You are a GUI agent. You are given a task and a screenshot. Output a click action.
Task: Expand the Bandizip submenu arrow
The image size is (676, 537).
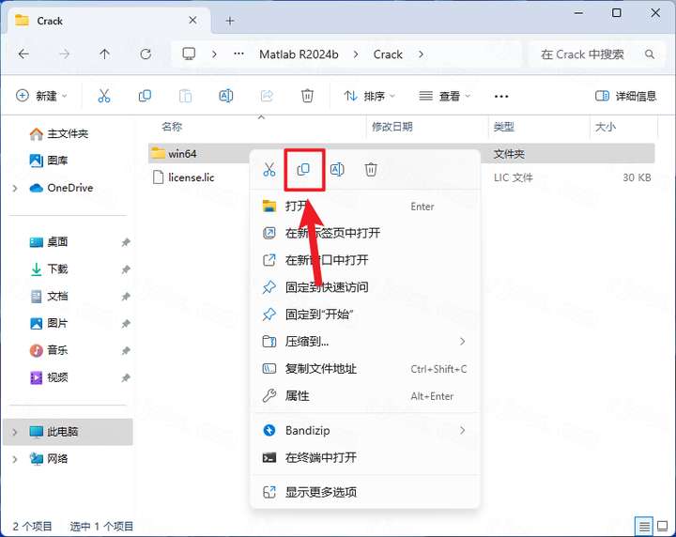462,430
